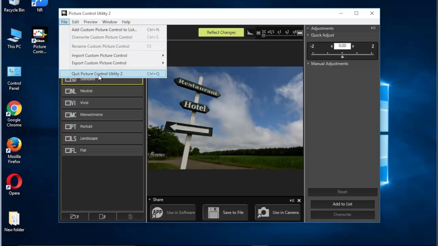The height and width of the screenshot is (246, 438).
Task: Click the import-from-folder icon below the list
Action: pos(75,216)
